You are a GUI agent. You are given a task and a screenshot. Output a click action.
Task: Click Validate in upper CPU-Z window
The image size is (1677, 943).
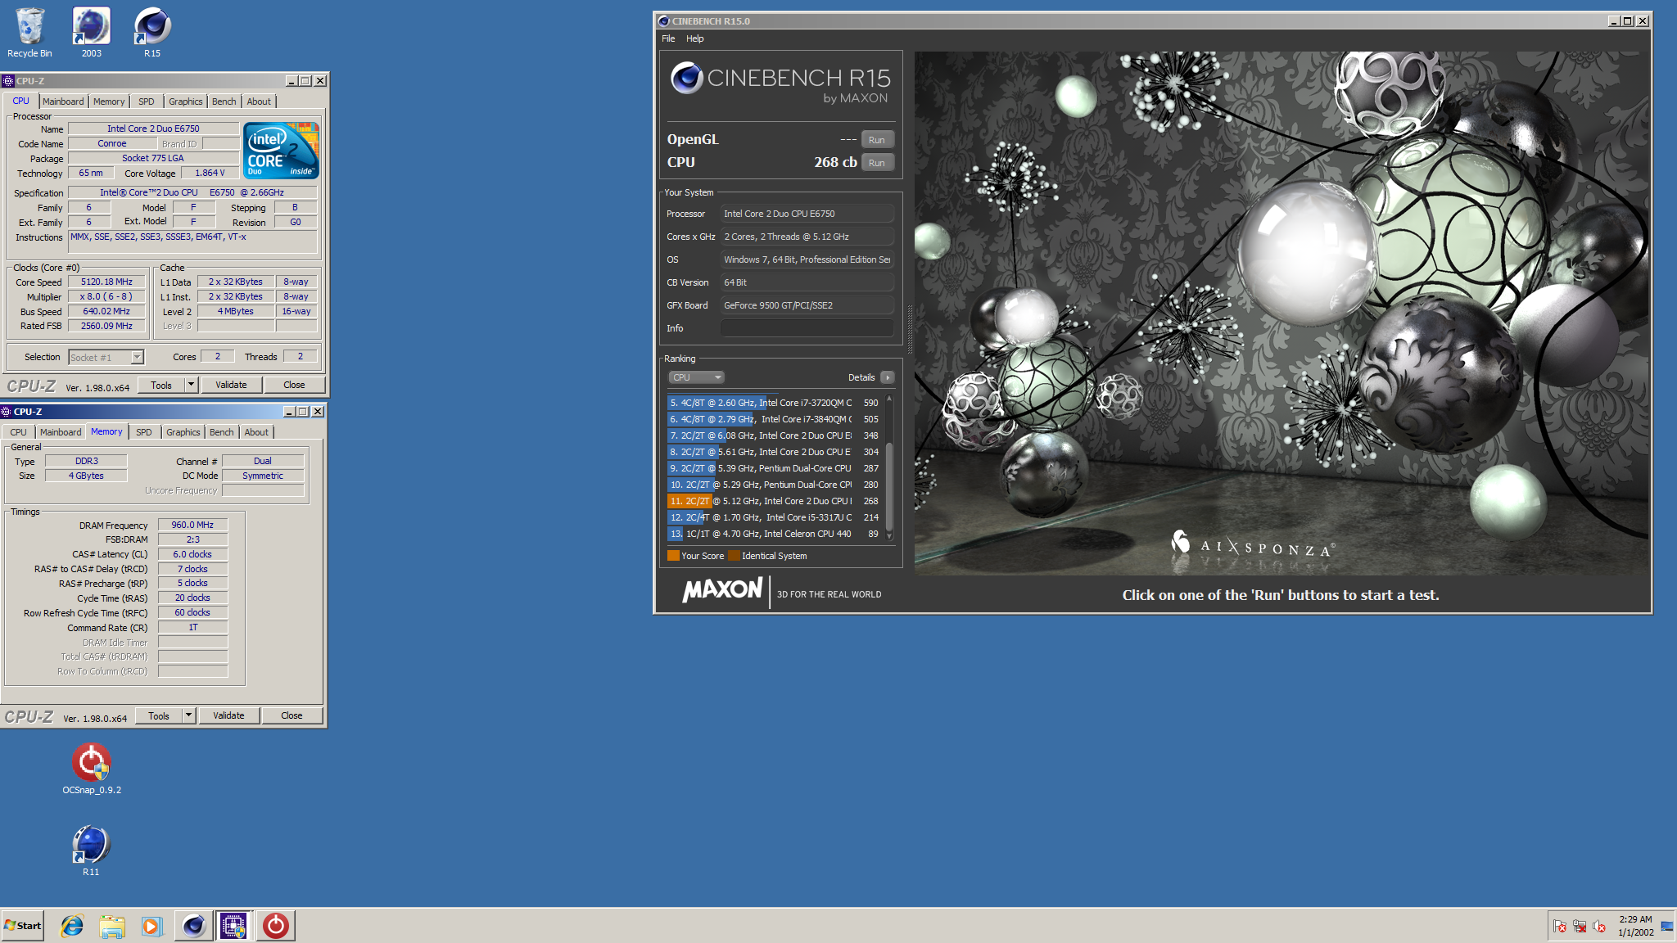pos(231,385)
